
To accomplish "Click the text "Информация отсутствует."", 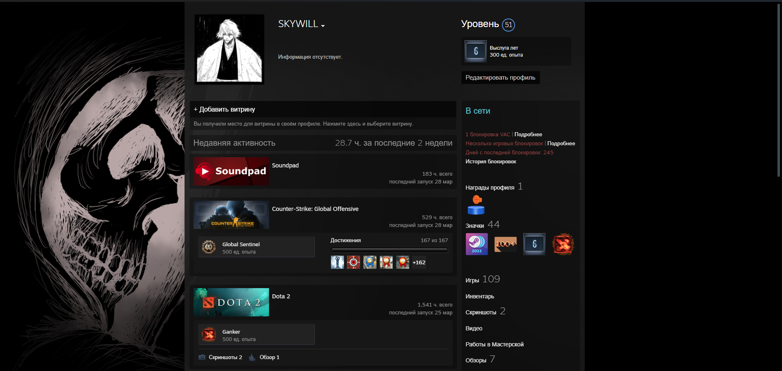I will 310,57.
